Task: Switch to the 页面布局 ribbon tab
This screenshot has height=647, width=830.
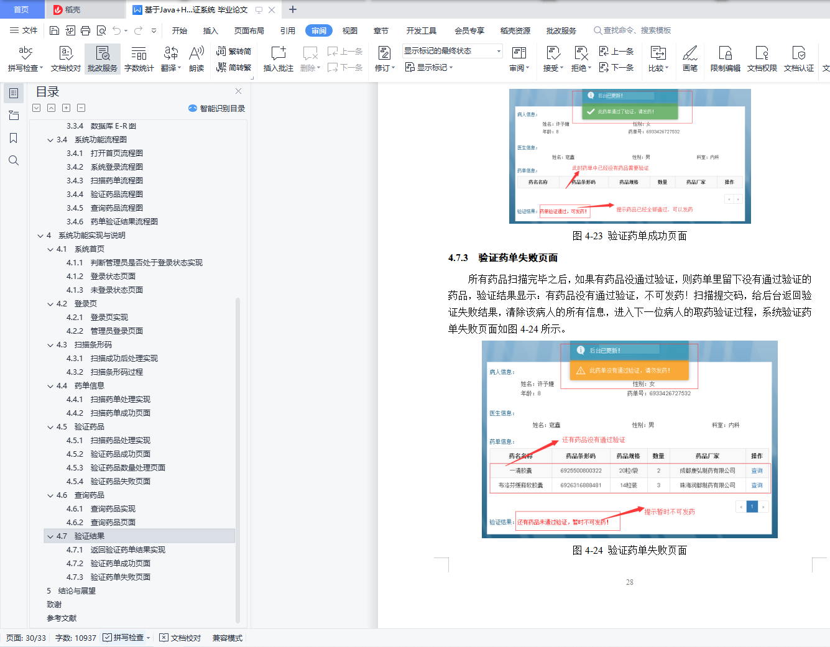Action: 249,30
